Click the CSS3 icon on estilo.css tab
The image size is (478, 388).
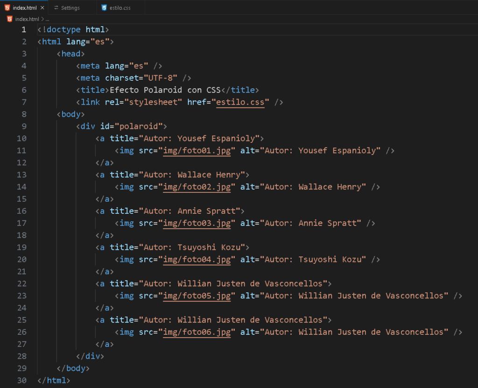click(104, 8)
